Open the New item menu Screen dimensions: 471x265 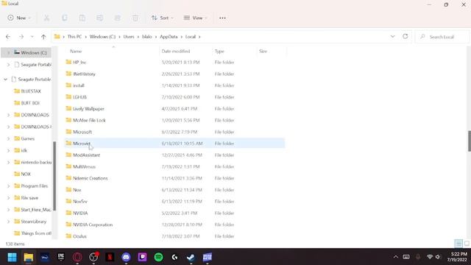coord(19,18)
